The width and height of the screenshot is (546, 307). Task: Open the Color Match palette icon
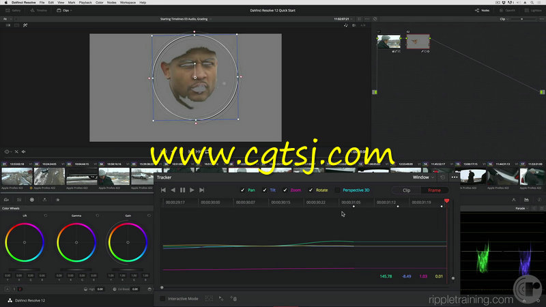click(19, 200)
